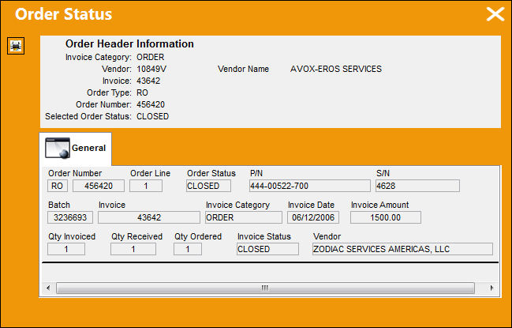Click the header invoice value 43642
The image size is (512, 328).
[148, 81]
